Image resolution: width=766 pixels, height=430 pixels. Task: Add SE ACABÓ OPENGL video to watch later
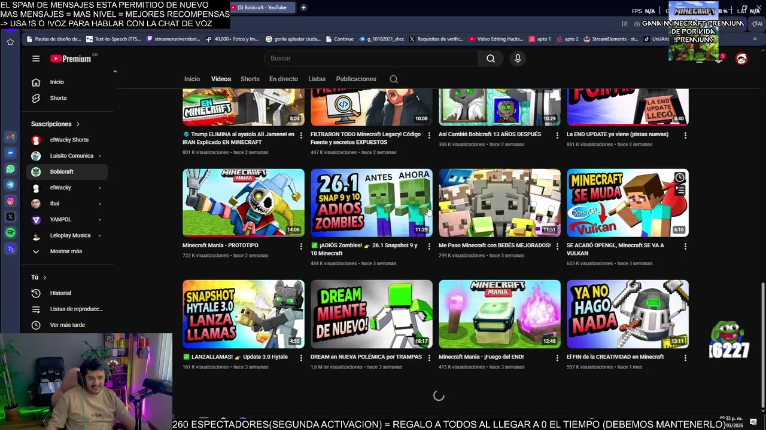tap(680, 178)
